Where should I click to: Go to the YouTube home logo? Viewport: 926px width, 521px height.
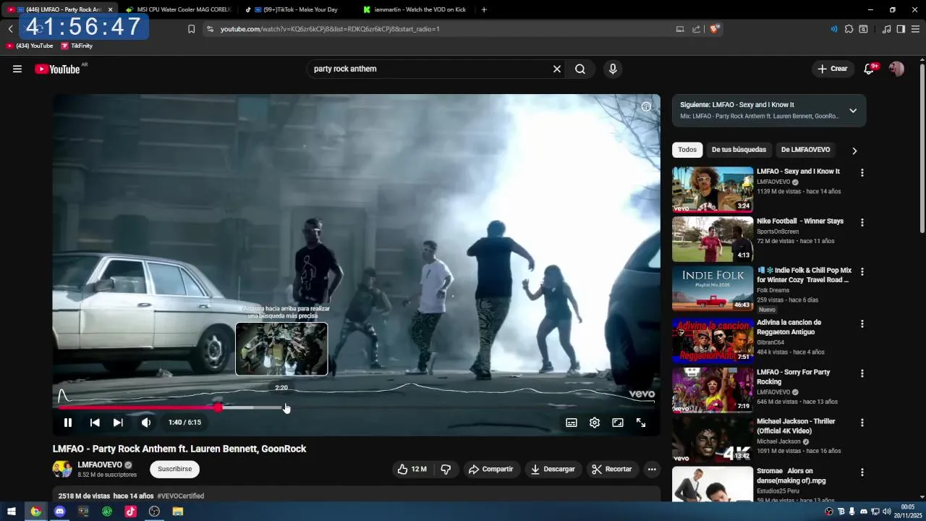(x=57, y=69)
